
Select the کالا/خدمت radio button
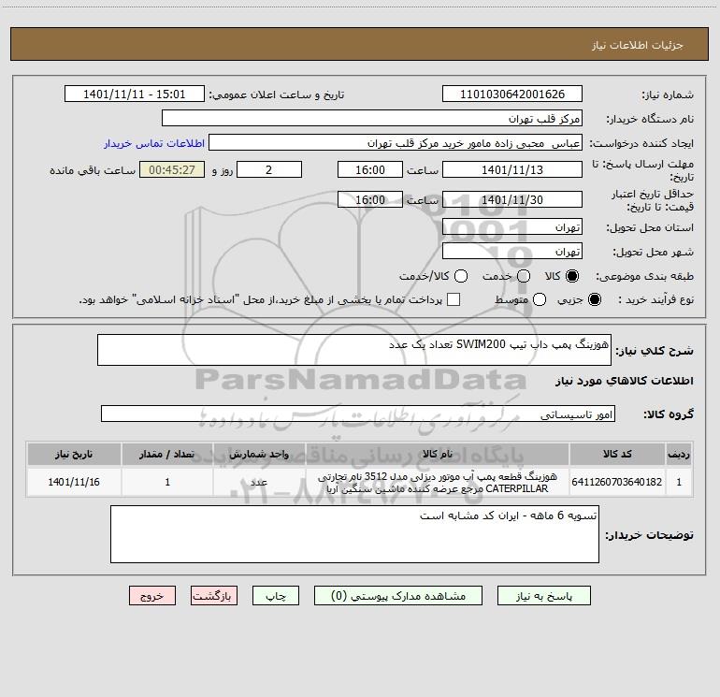tap(461, 276)
